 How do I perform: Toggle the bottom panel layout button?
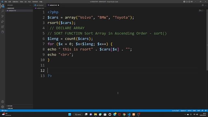pos(187,2)
